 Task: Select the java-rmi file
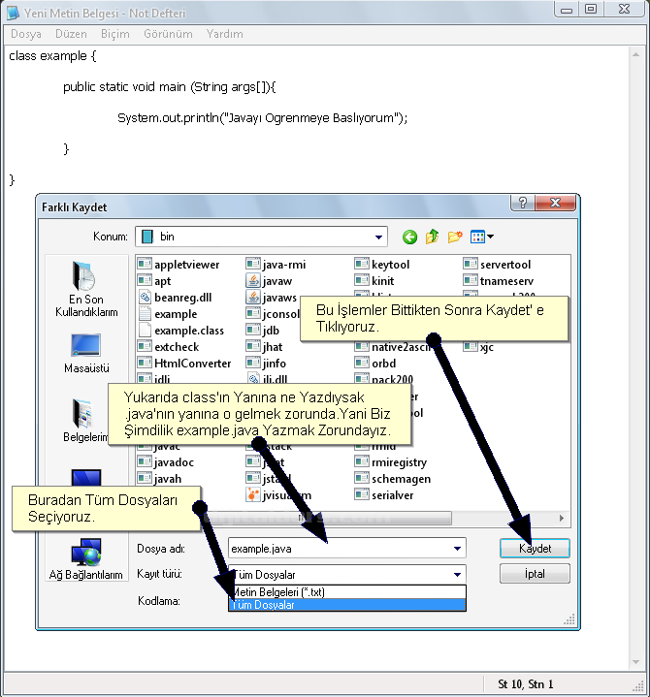[x=276, y=265]
